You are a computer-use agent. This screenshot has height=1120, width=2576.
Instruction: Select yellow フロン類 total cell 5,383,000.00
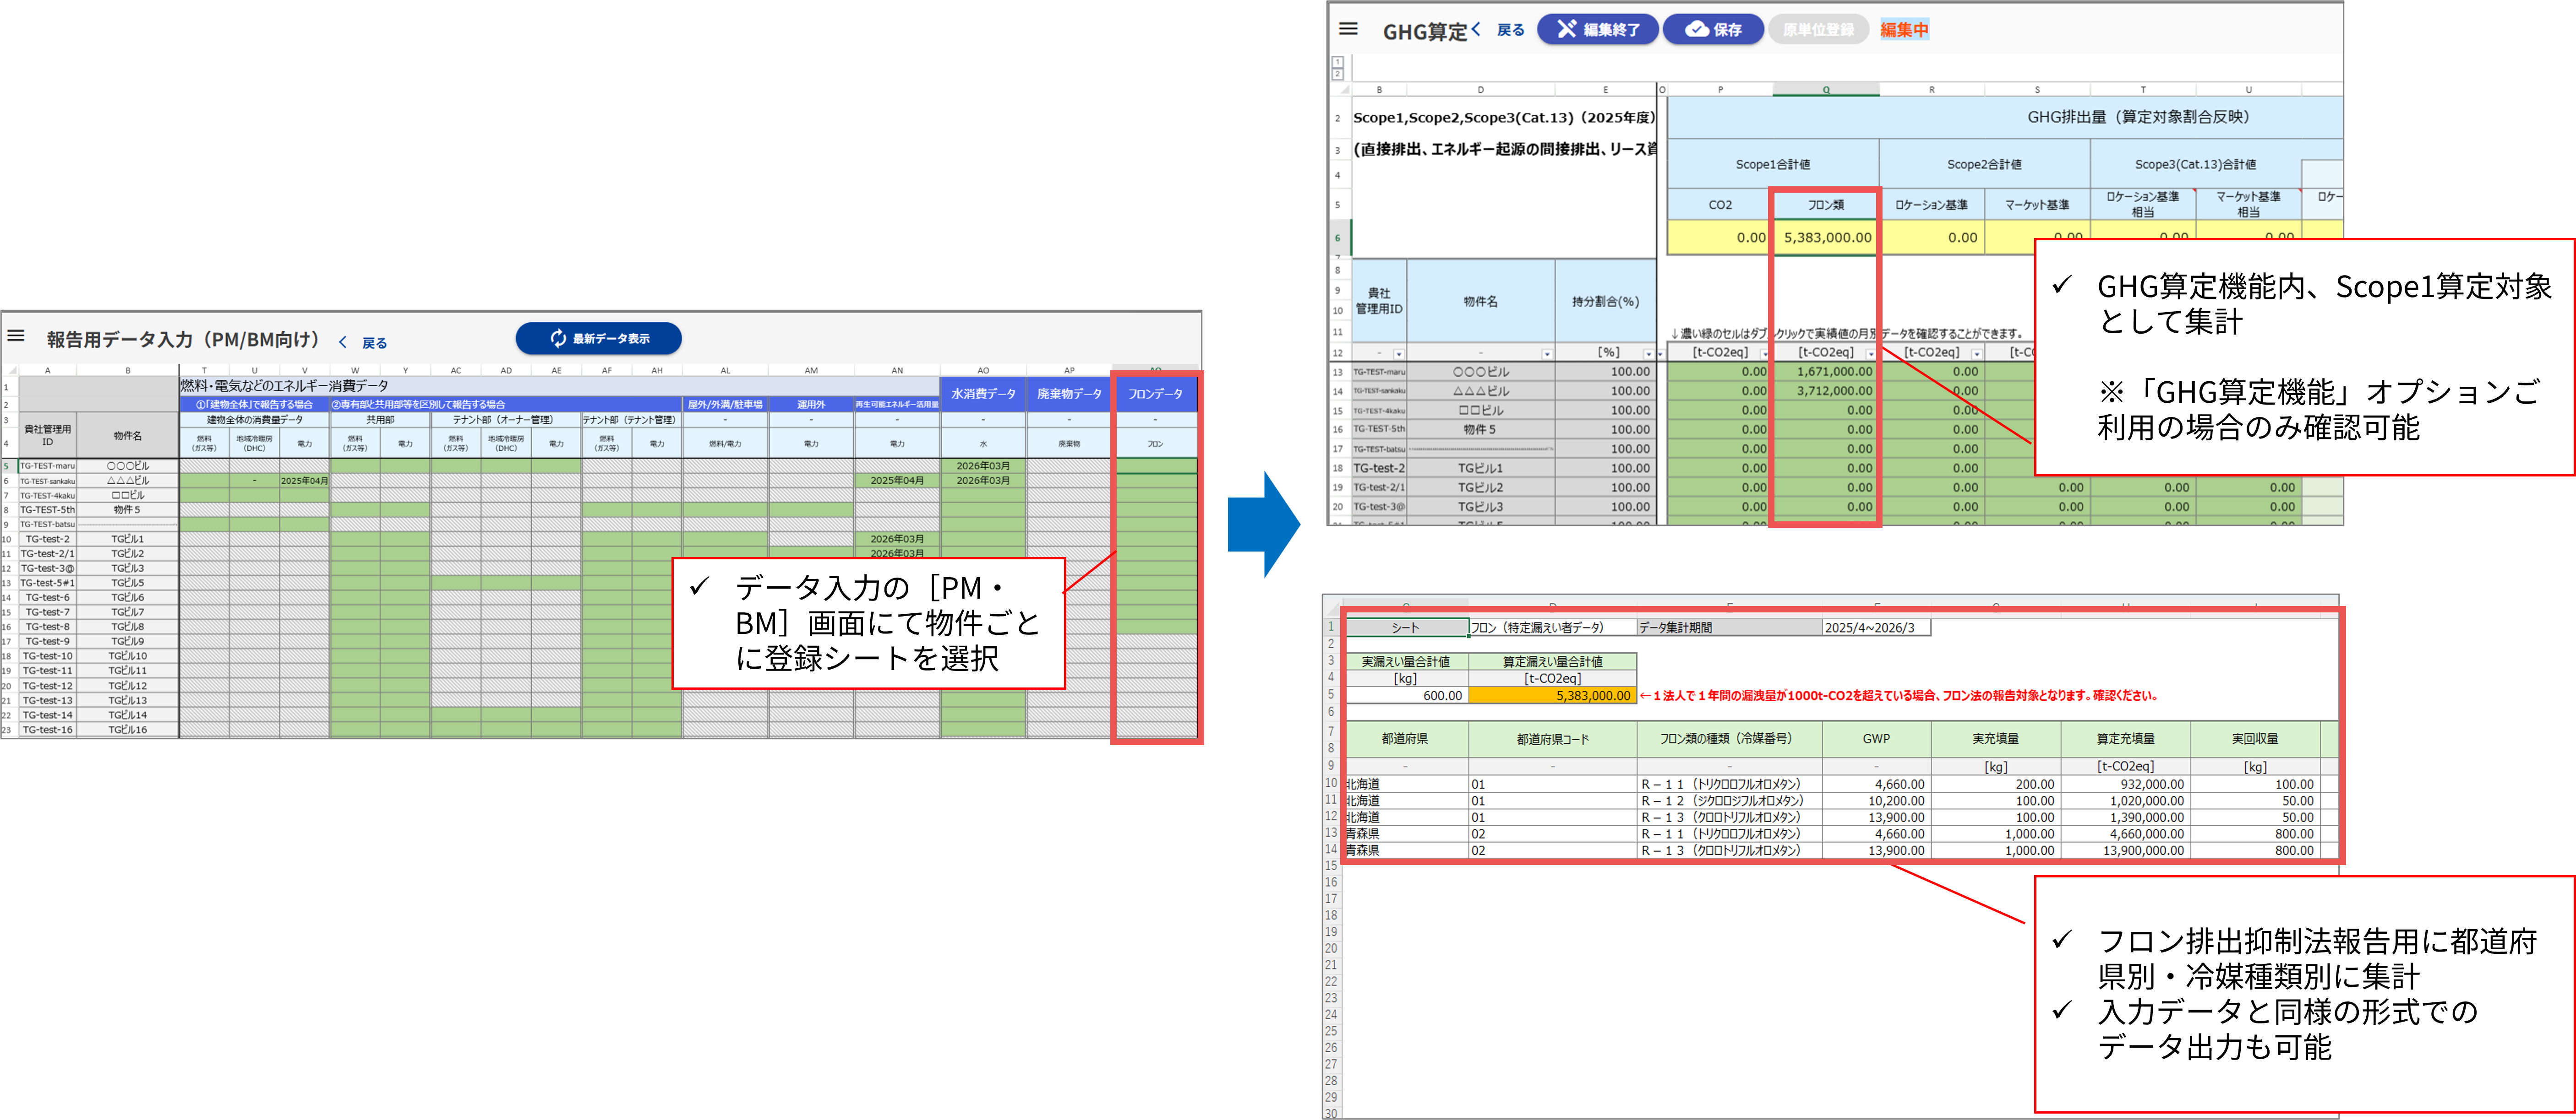[x=1826, y=238]
